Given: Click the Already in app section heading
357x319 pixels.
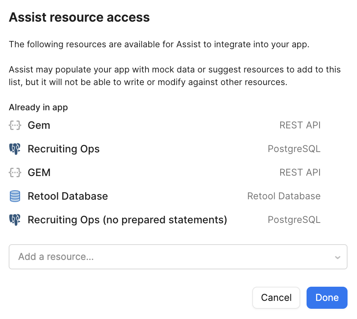Looking at the screenshot, I should (x=38, y=108).
